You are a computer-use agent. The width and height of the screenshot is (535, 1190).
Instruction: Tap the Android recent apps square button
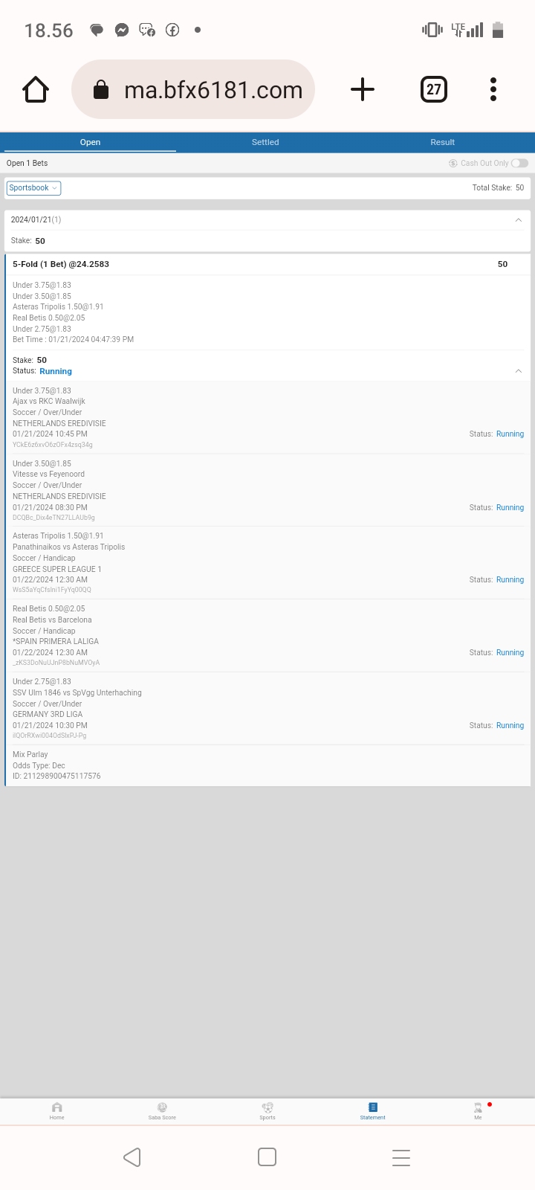tap(267, 1157)
